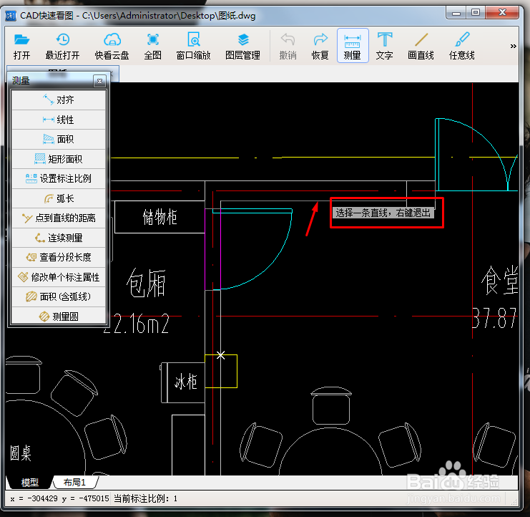Select the 任意线 freehand tool
530x517 pixels.
click(462, 47)
